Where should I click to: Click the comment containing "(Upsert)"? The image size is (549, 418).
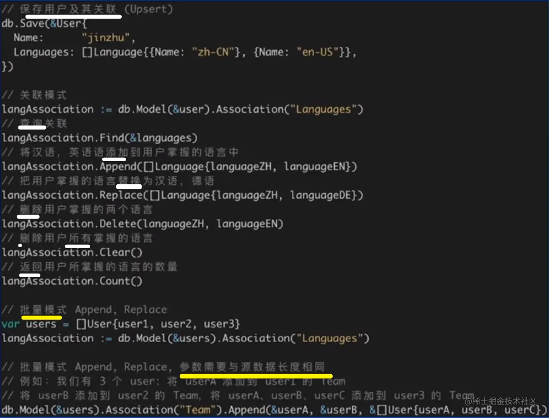88,9
